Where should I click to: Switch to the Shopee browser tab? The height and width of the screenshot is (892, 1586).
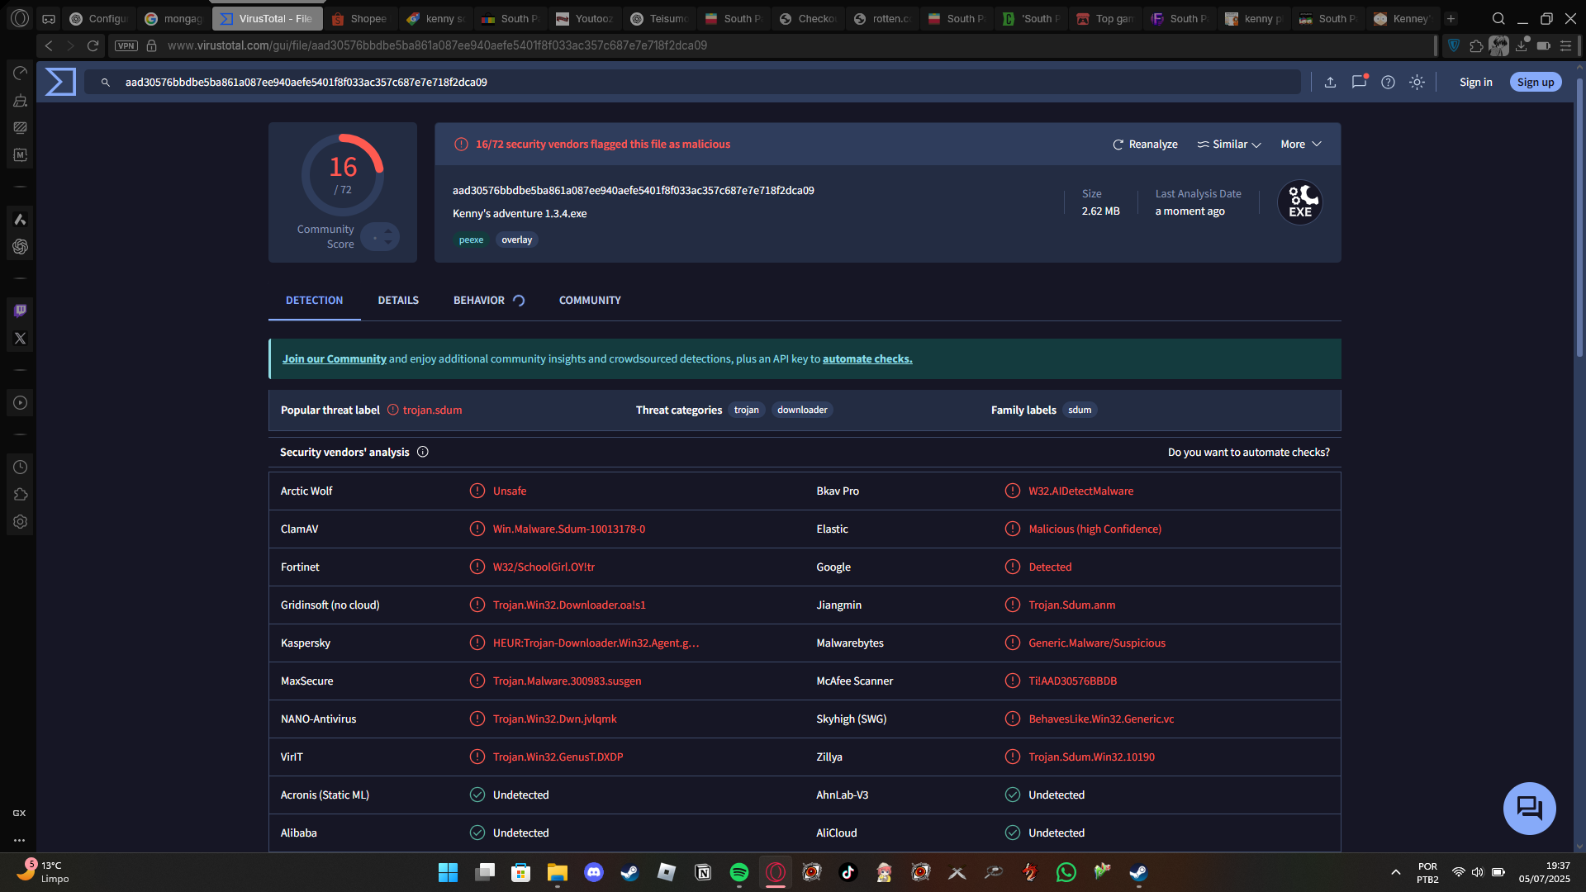point(360,18)
